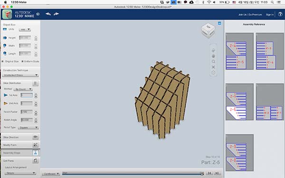Click the Notch Factor stepper arrows
The height and width of the screenshot is (178, 285).
(x=36, y=112)
